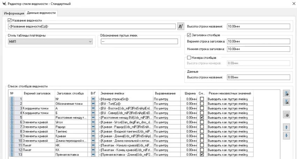Viewport: 297px width, 159px height.
Task: Open column properties icon beside the list
Action: [287, 114]
